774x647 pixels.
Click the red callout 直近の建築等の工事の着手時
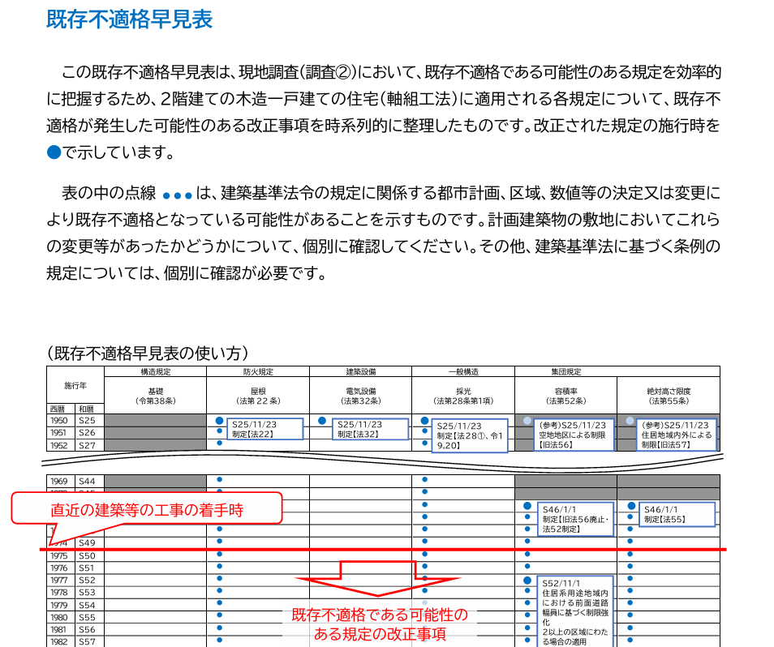(x=147, y=510)
